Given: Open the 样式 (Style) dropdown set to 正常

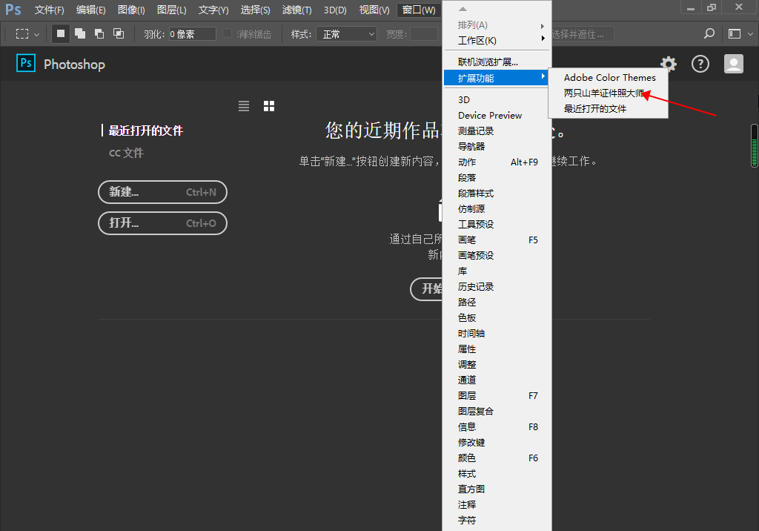Looking at the screenshot, I should click(x=347, y=34).
